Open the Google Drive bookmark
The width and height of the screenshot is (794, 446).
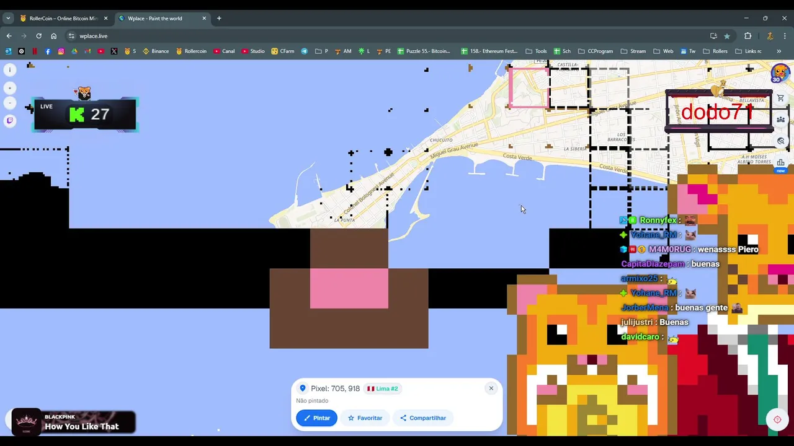[x=74, y=51]
